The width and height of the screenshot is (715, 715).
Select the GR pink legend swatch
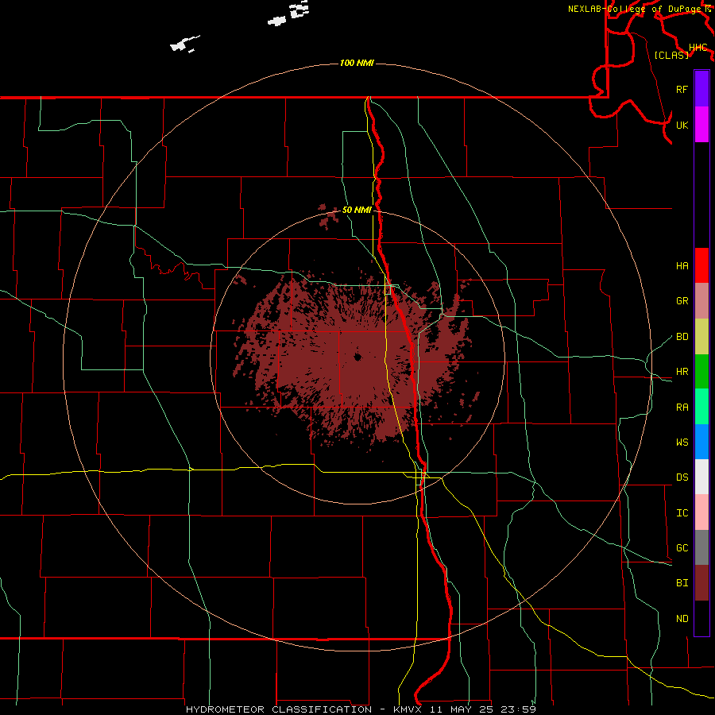pyautogui.click(x=701, y=301)
